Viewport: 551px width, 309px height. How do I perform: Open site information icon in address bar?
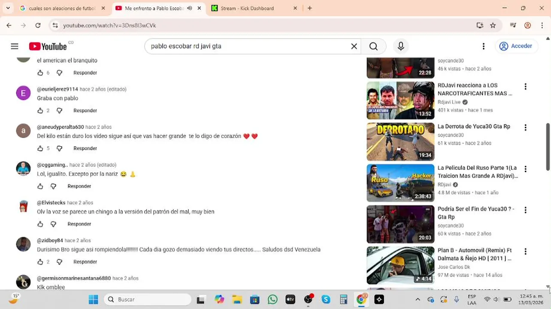55,25
